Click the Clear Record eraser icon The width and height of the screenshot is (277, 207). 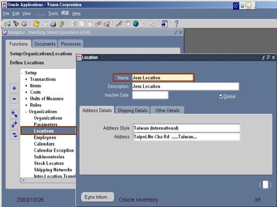(98, 24)
